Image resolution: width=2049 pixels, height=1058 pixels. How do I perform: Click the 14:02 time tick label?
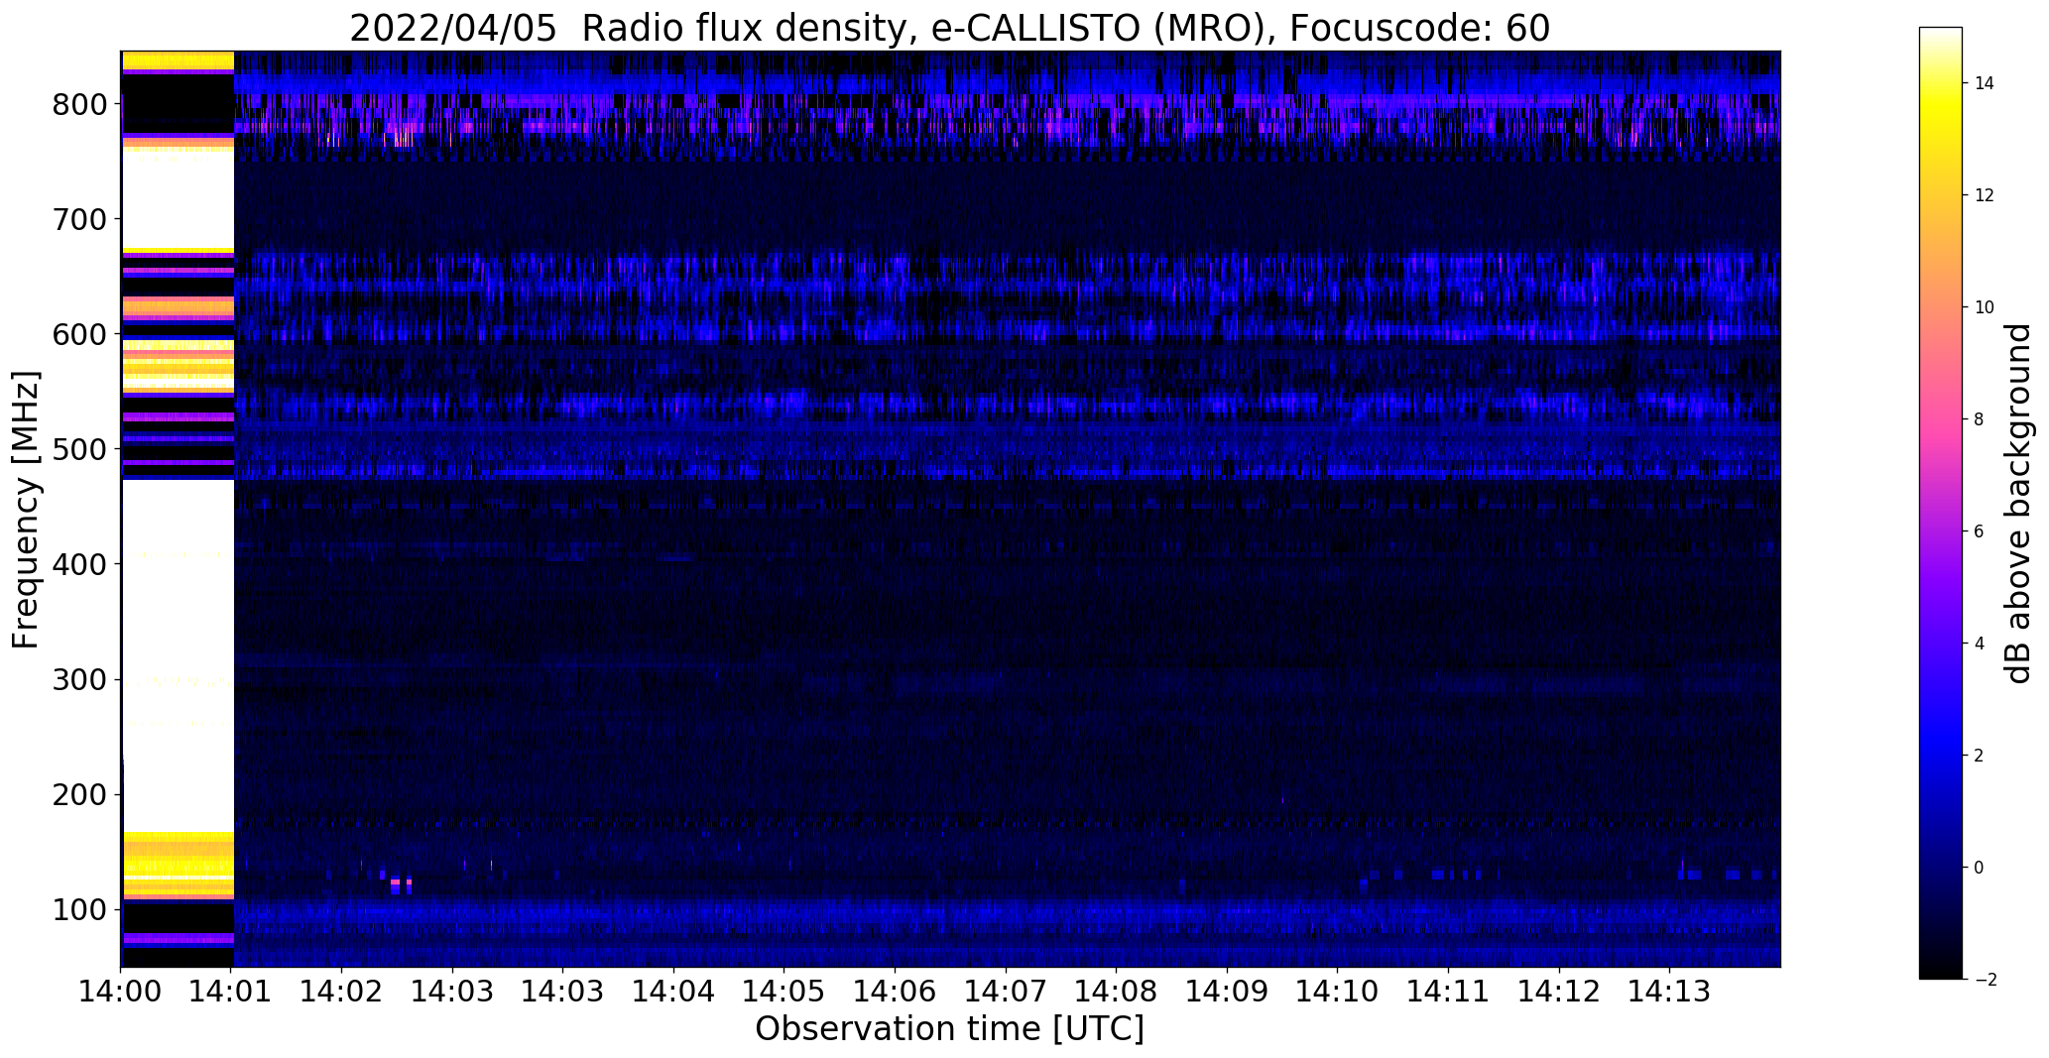tap(342, 991)
